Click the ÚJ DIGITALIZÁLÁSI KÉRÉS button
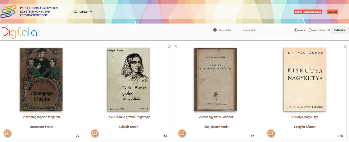The width and height of the screenshot is (349, 142). point(308,12)
